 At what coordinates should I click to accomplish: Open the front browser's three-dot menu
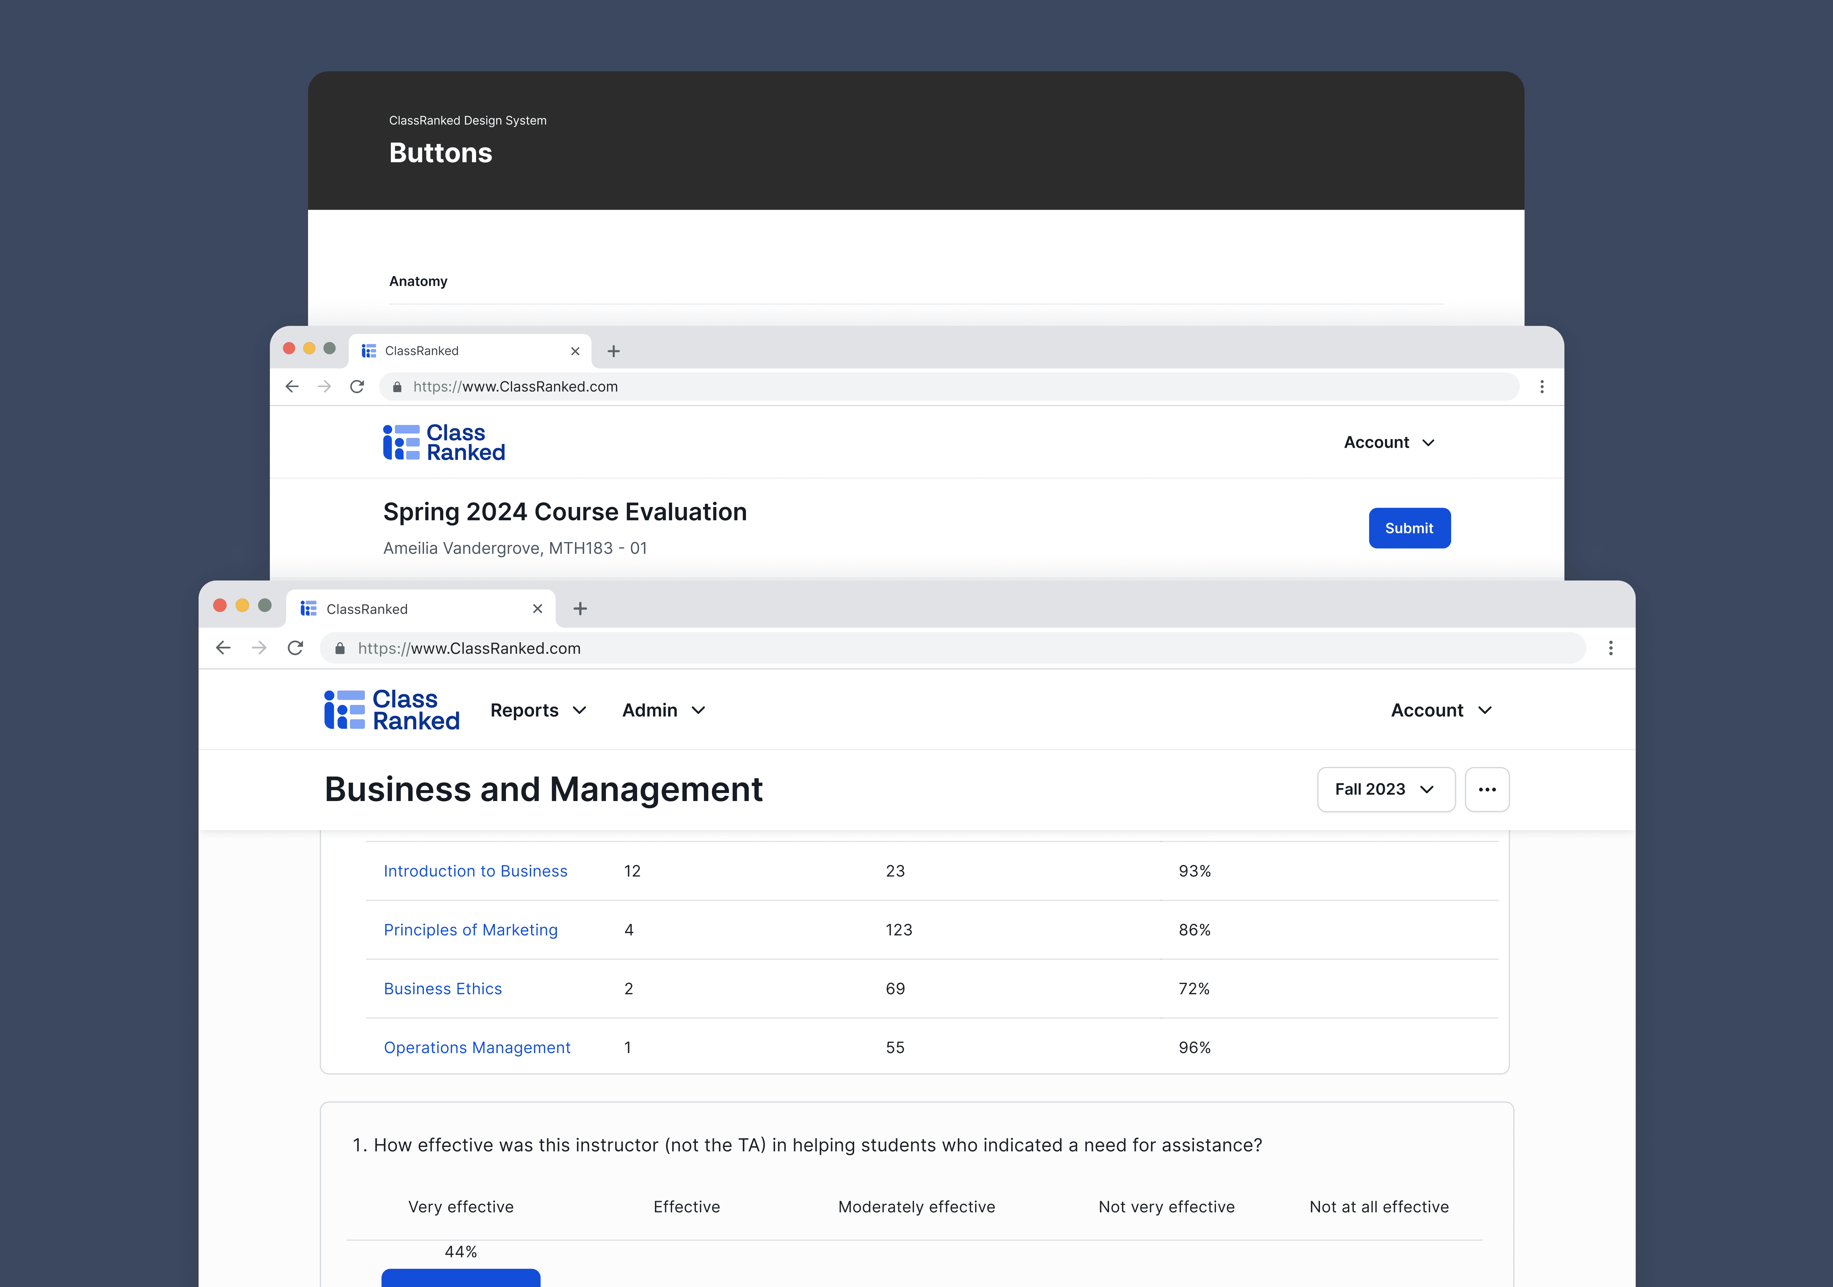pos(1610,648)
